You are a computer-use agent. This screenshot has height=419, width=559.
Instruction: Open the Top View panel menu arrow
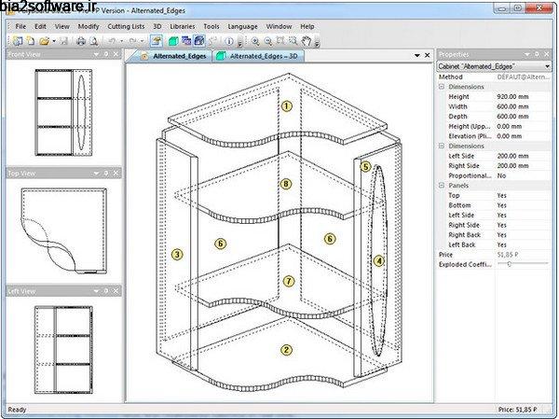pyautogui.click(x=96, y=174)
